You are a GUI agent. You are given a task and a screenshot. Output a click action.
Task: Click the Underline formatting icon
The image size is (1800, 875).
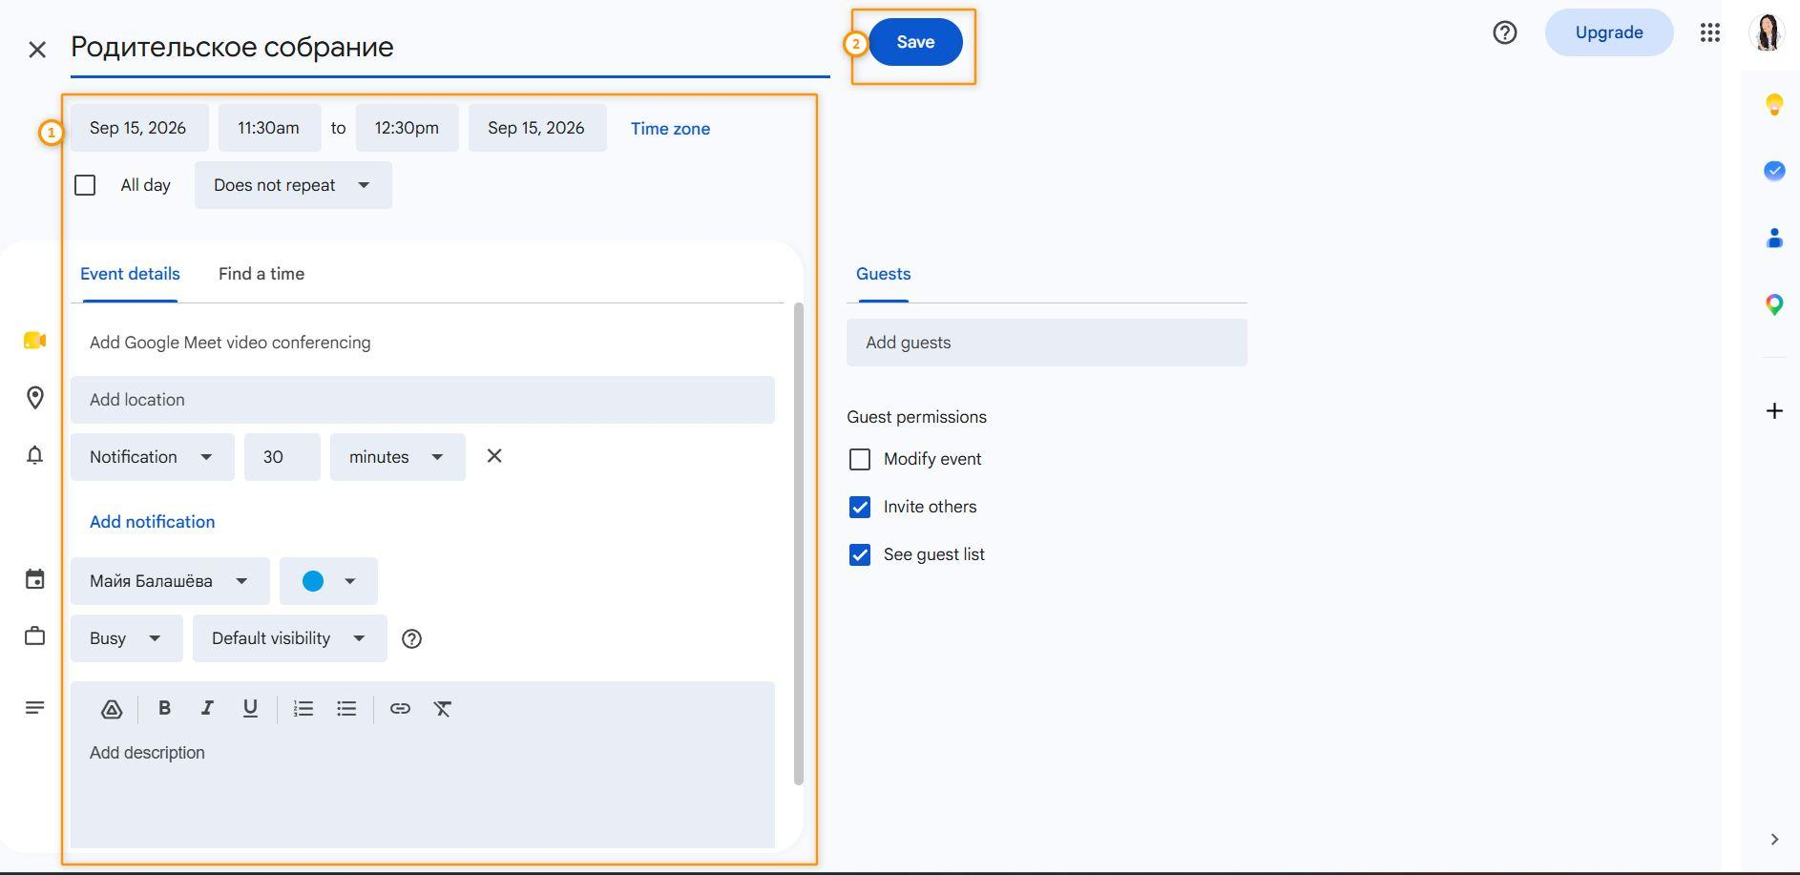click(x=250, y=708)
